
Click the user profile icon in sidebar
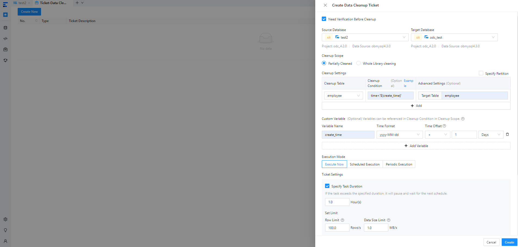pyautogui.click(x=5, y=241)
